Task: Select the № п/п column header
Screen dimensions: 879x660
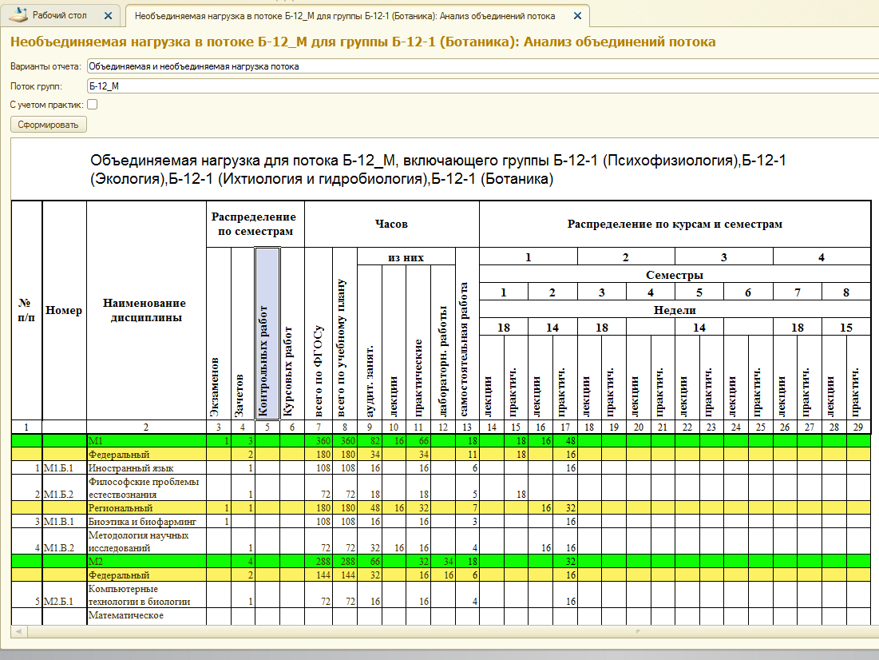Action: pyautogui.click(x=26, y=310)
